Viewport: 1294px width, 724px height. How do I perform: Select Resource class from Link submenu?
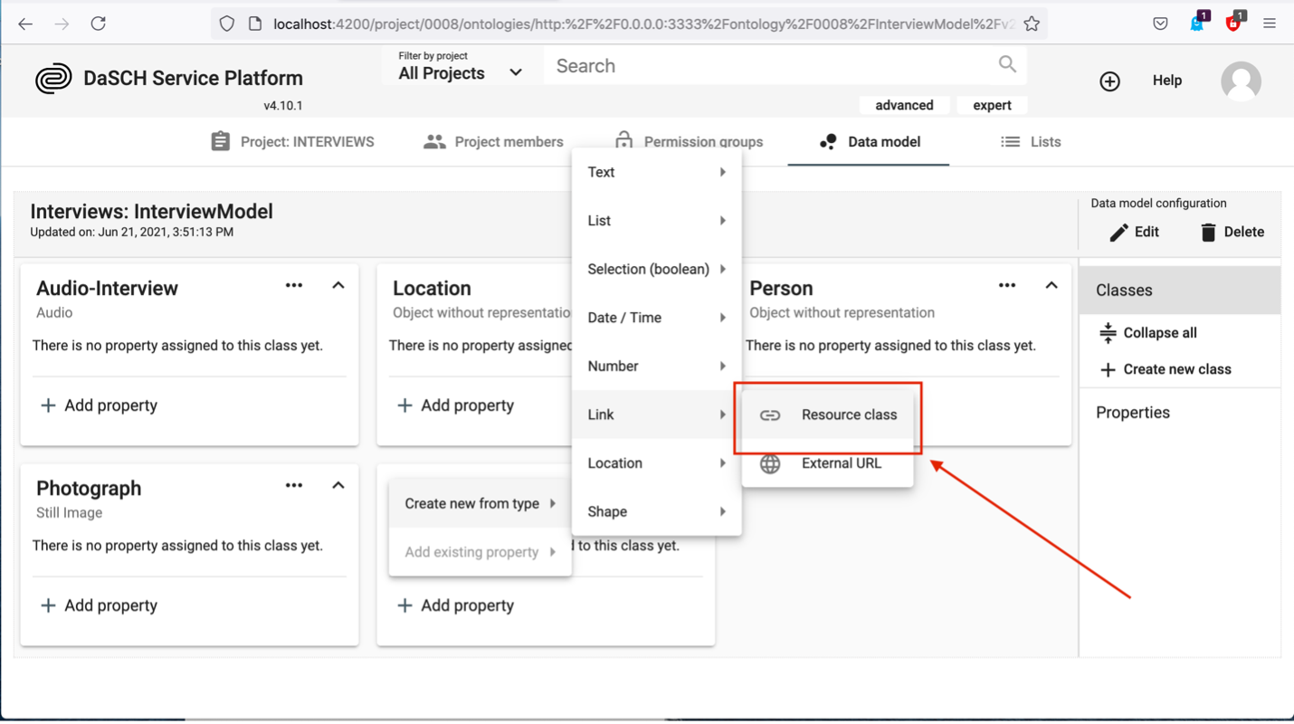[828, 414]
